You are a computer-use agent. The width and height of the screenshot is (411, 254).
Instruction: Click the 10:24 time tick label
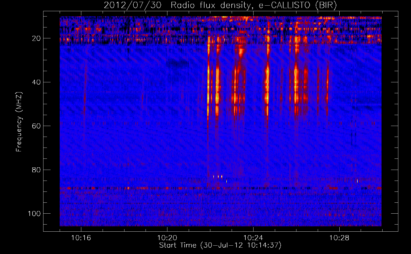[x=253, y=238]
